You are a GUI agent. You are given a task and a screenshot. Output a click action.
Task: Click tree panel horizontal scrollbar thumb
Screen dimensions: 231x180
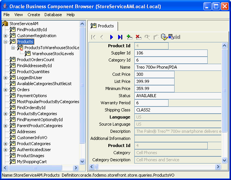click(x=35, y=168)
